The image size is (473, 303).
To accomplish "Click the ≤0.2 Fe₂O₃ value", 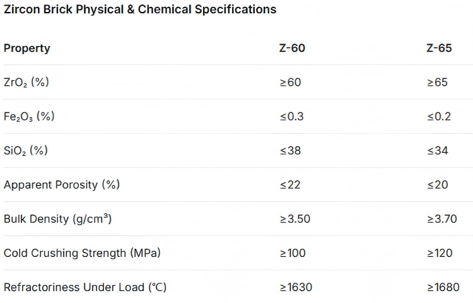I will point(439,116).
